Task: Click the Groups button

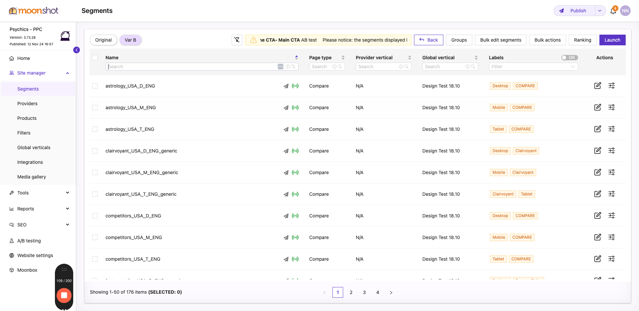Action: [x=459, y=40]
